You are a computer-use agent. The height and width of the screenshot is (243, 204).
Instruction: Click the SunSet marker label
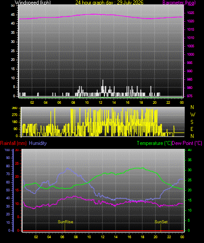click(x=161, y=222)
